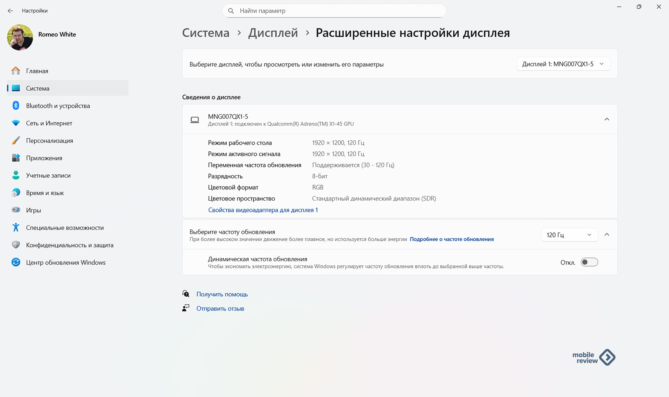Click the Bluetooth icon in the sidebar
This screenshot has height=397, width=669.
(16, 106)
